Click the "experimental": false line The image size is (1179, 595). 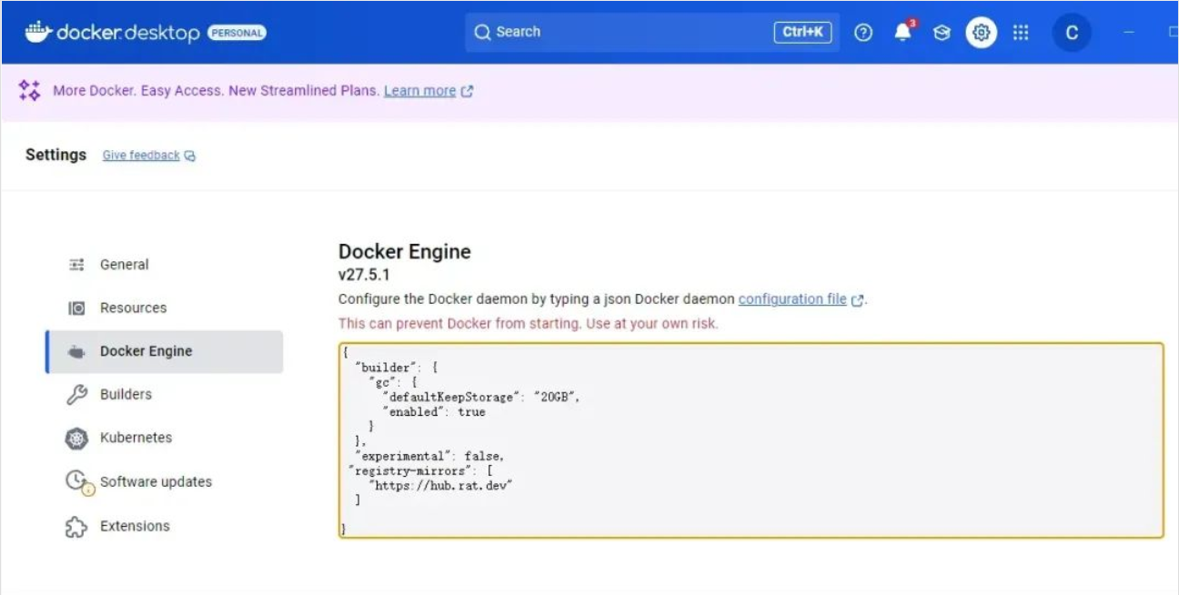(x=429, y=456)
